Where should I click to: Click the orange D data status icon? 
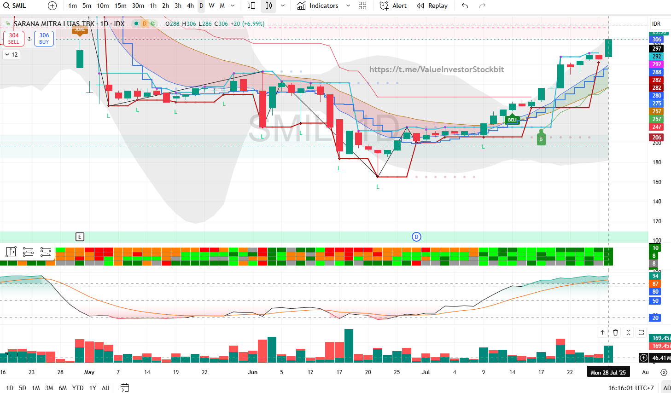[x=145, y=23]
